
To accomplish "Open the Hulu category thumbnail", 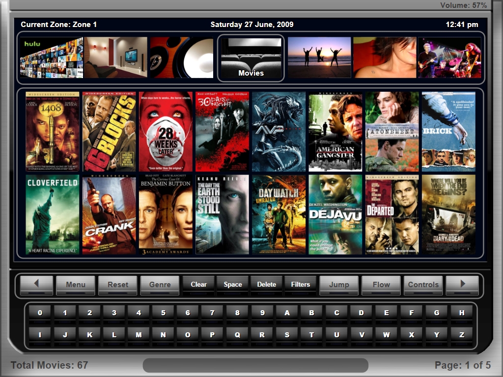I will pos(51,57).
